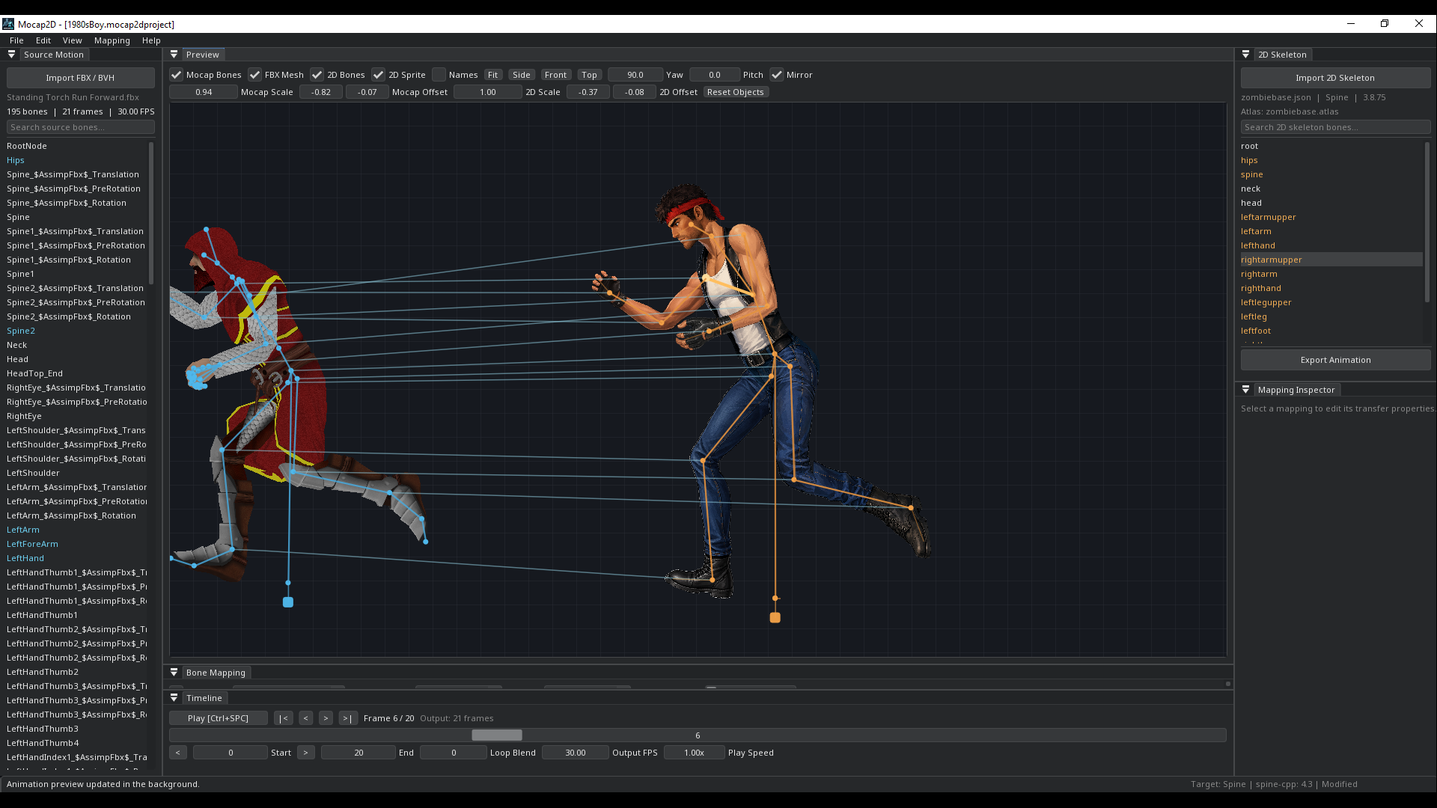
Task: Switch to Top view
Action: click(x=589, y=75)
